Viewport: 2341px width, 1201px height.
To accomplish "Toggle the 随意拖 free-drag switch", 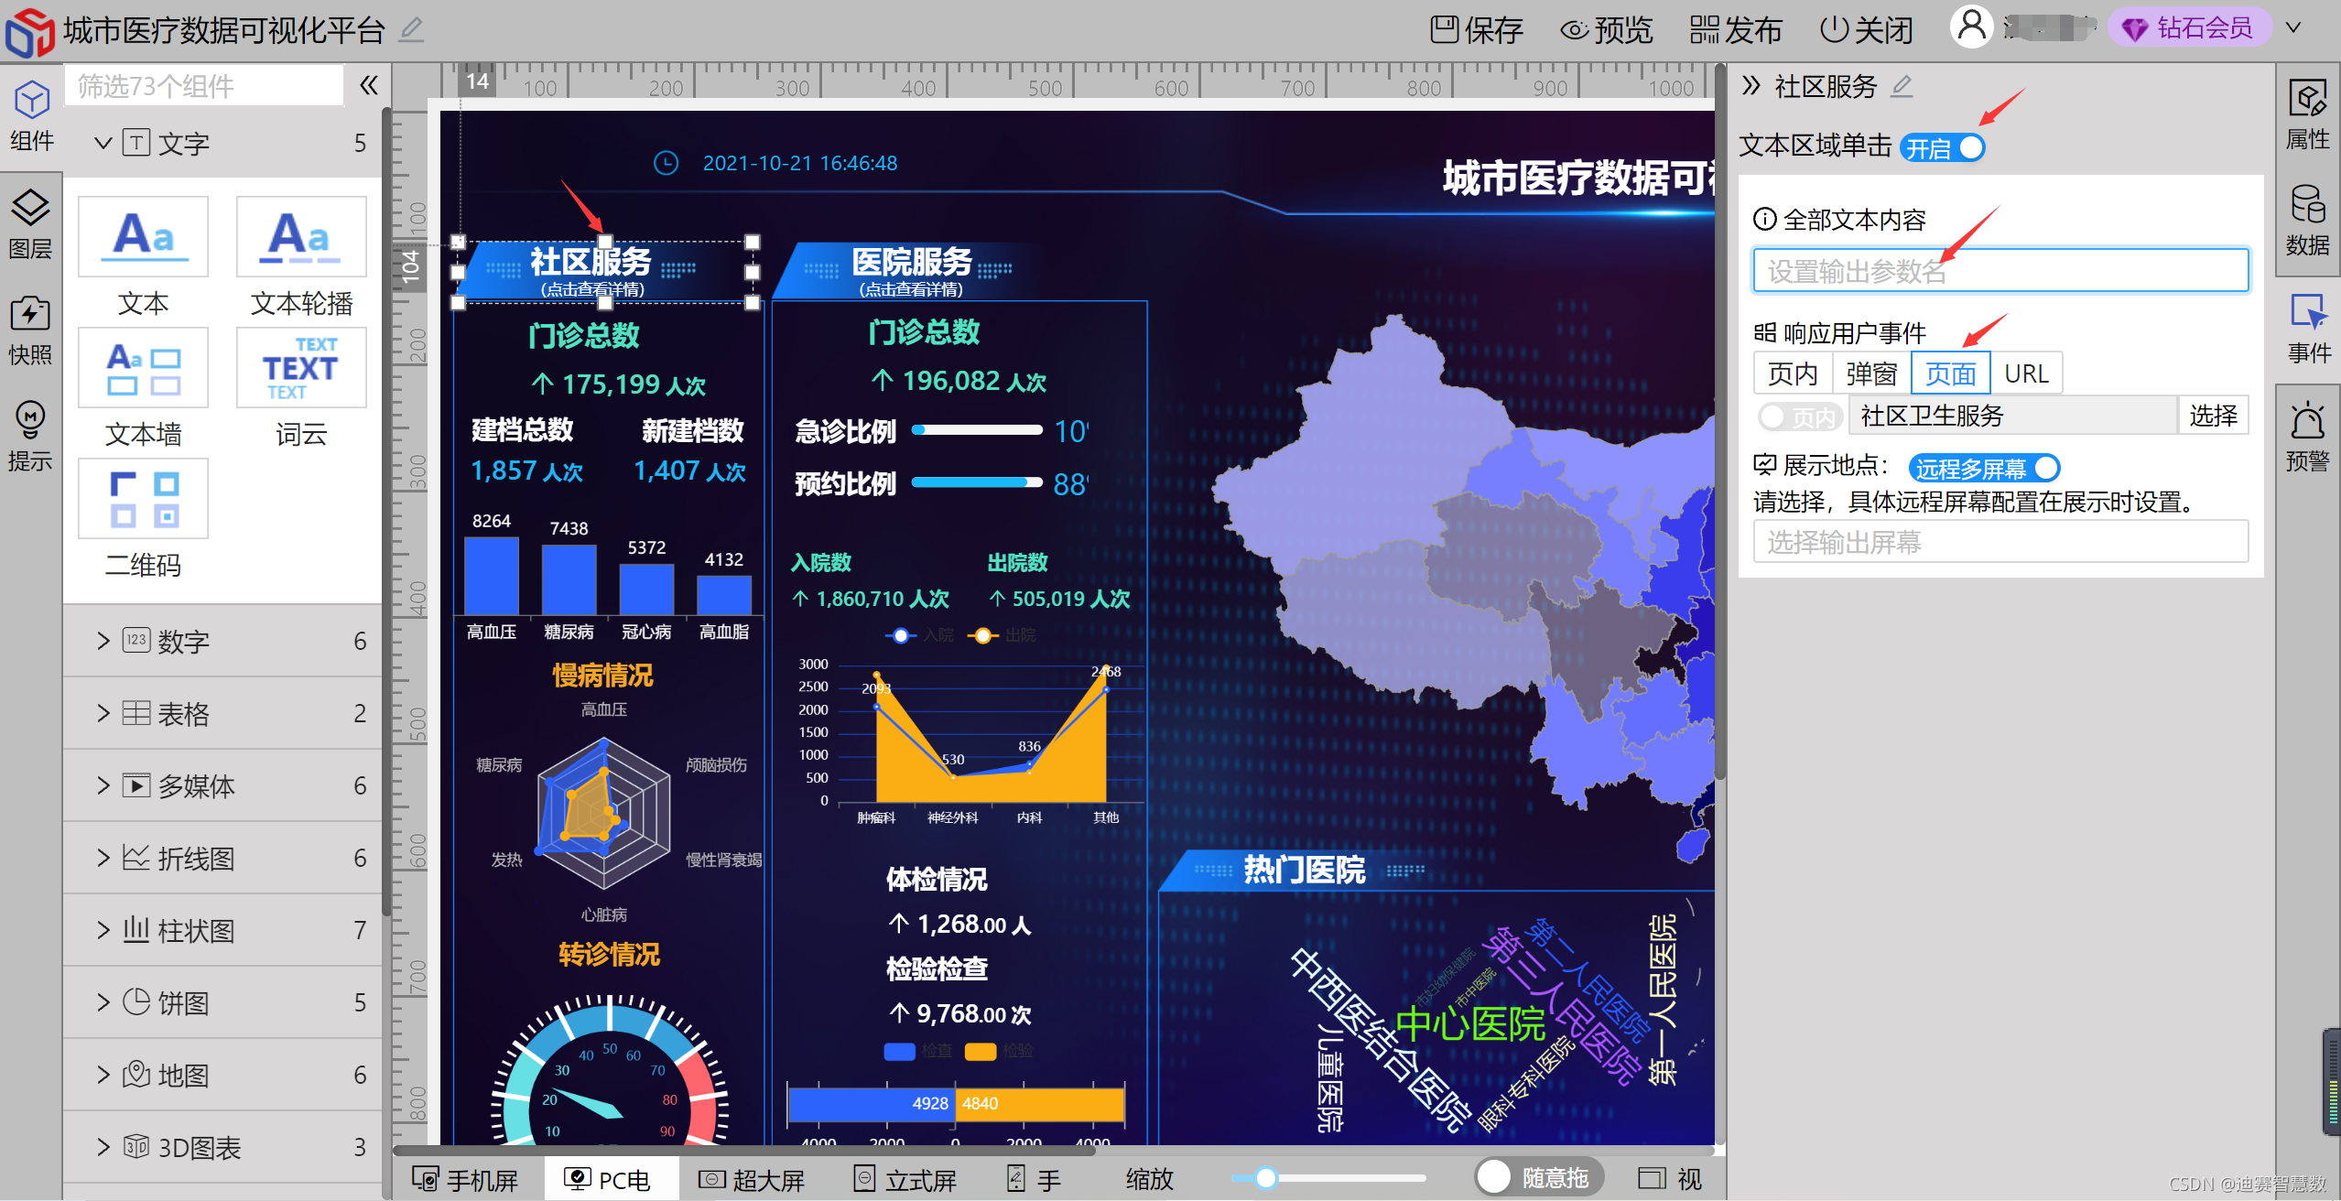I will click(1538, 1177).
